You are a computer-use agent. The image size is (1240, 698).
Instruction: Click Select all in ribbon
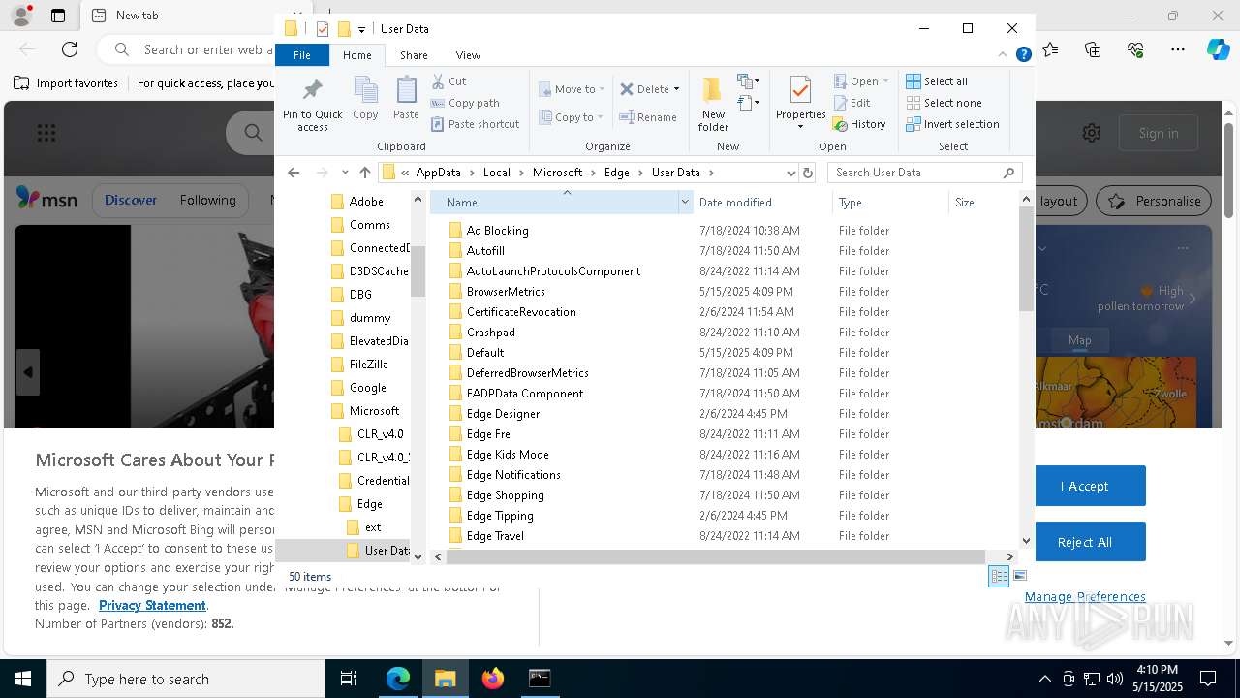tap(937, 81)
